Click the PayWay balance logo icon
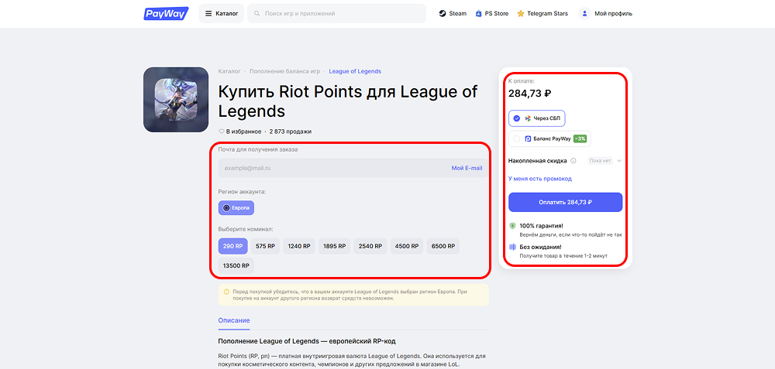775x369 pixels. coord(528,139)
